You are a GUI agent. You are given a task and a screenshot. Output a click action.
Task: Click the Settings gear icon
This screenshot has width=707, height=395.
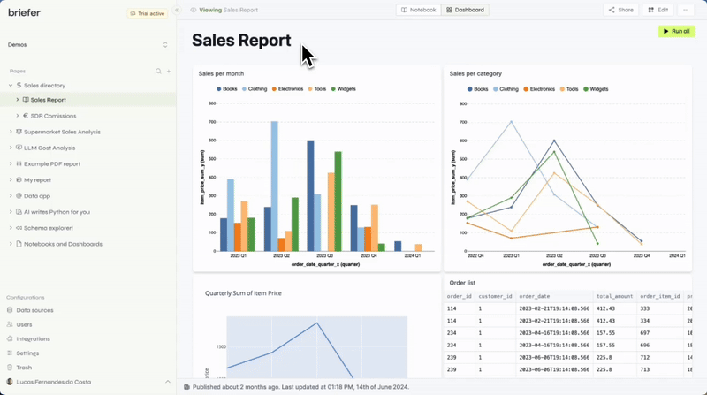click(10, 353)
